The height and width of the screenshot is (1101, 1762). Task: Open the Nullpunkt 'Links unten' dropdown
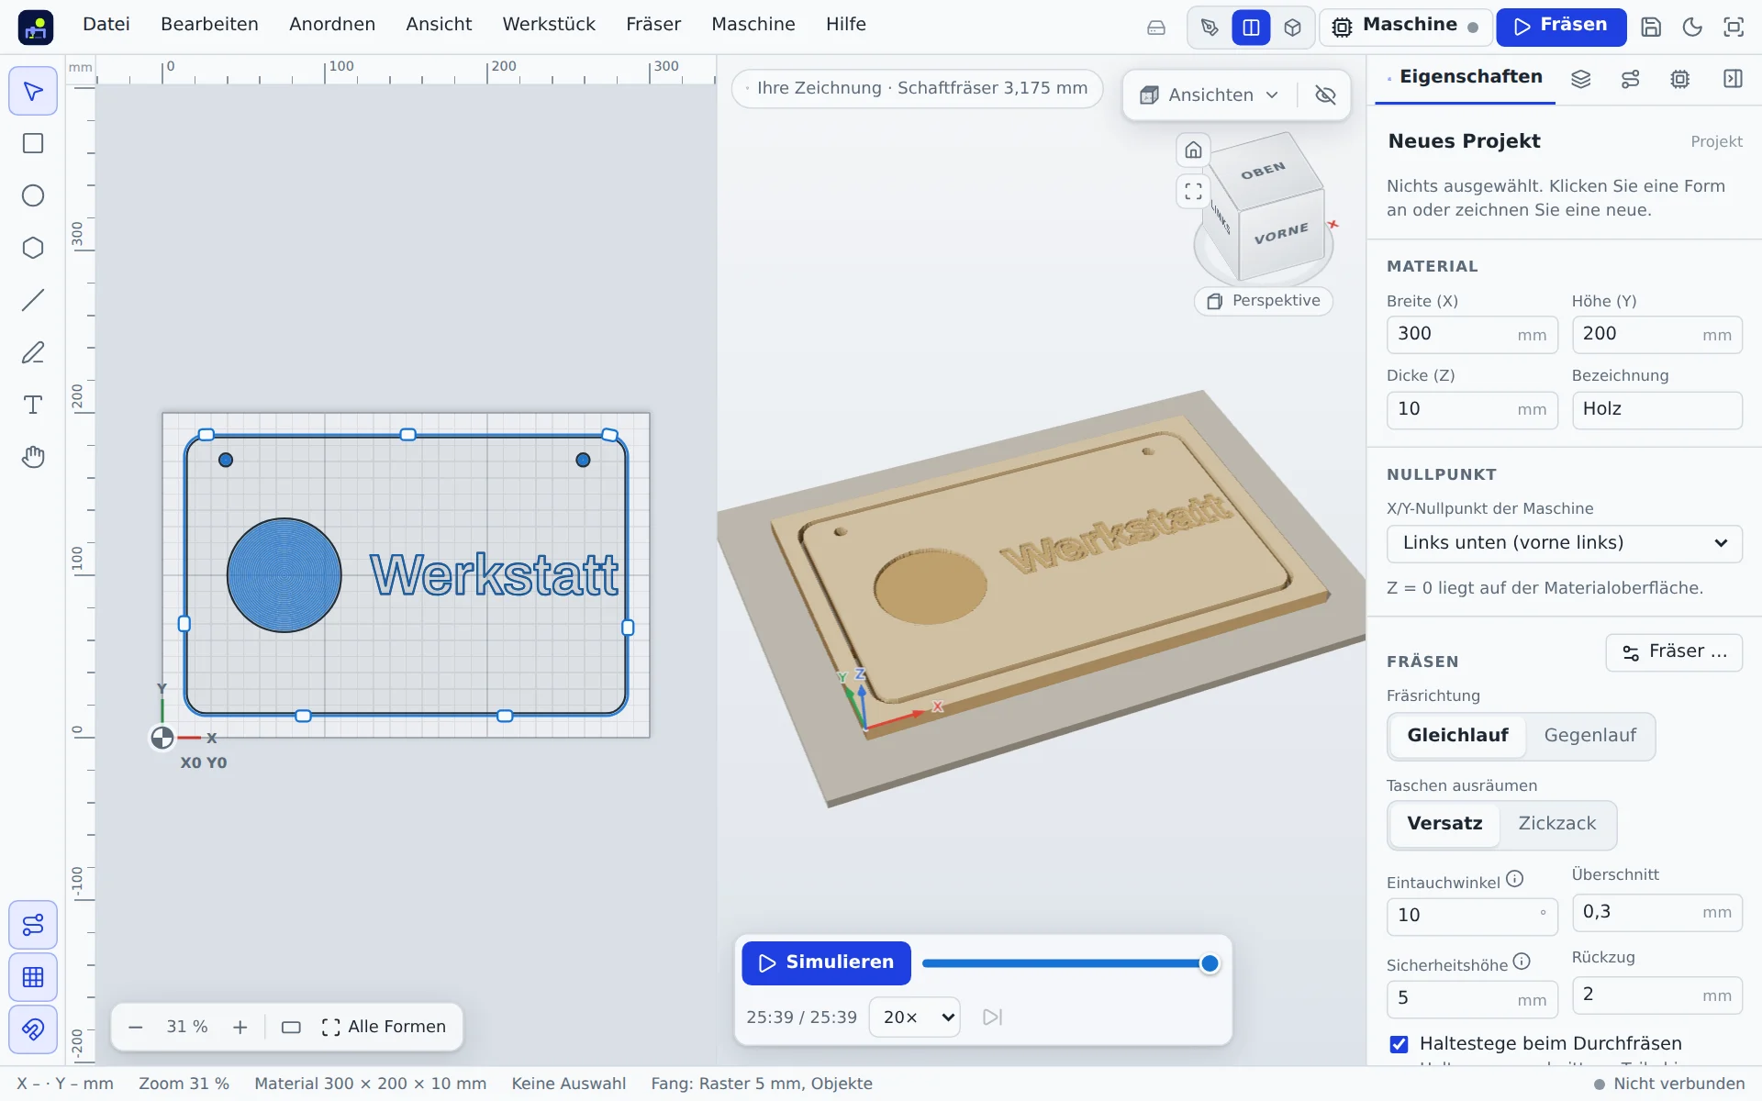point(1564,543)
